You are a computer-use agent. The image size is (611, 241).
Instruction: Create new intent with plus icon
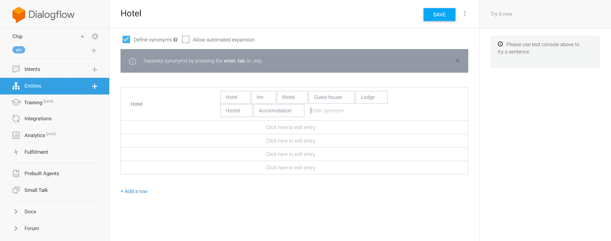tap(95, 70)
